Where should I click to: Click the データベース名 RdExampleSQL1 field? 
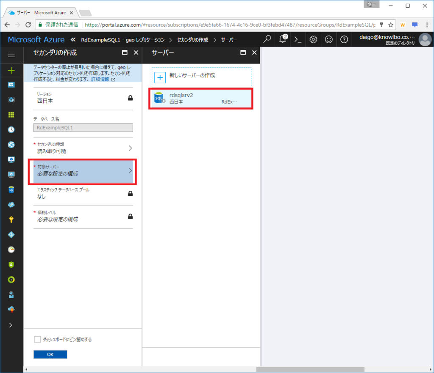pyautogui.click(x=83, y=128)
